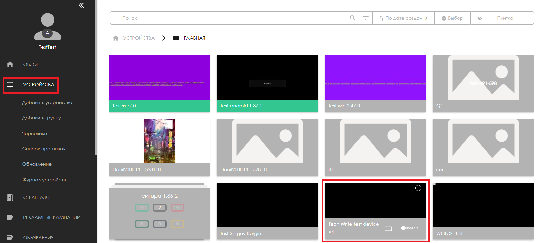
Task: Expand the Рекламные кампании sidebar section
Action: (51, 217)
